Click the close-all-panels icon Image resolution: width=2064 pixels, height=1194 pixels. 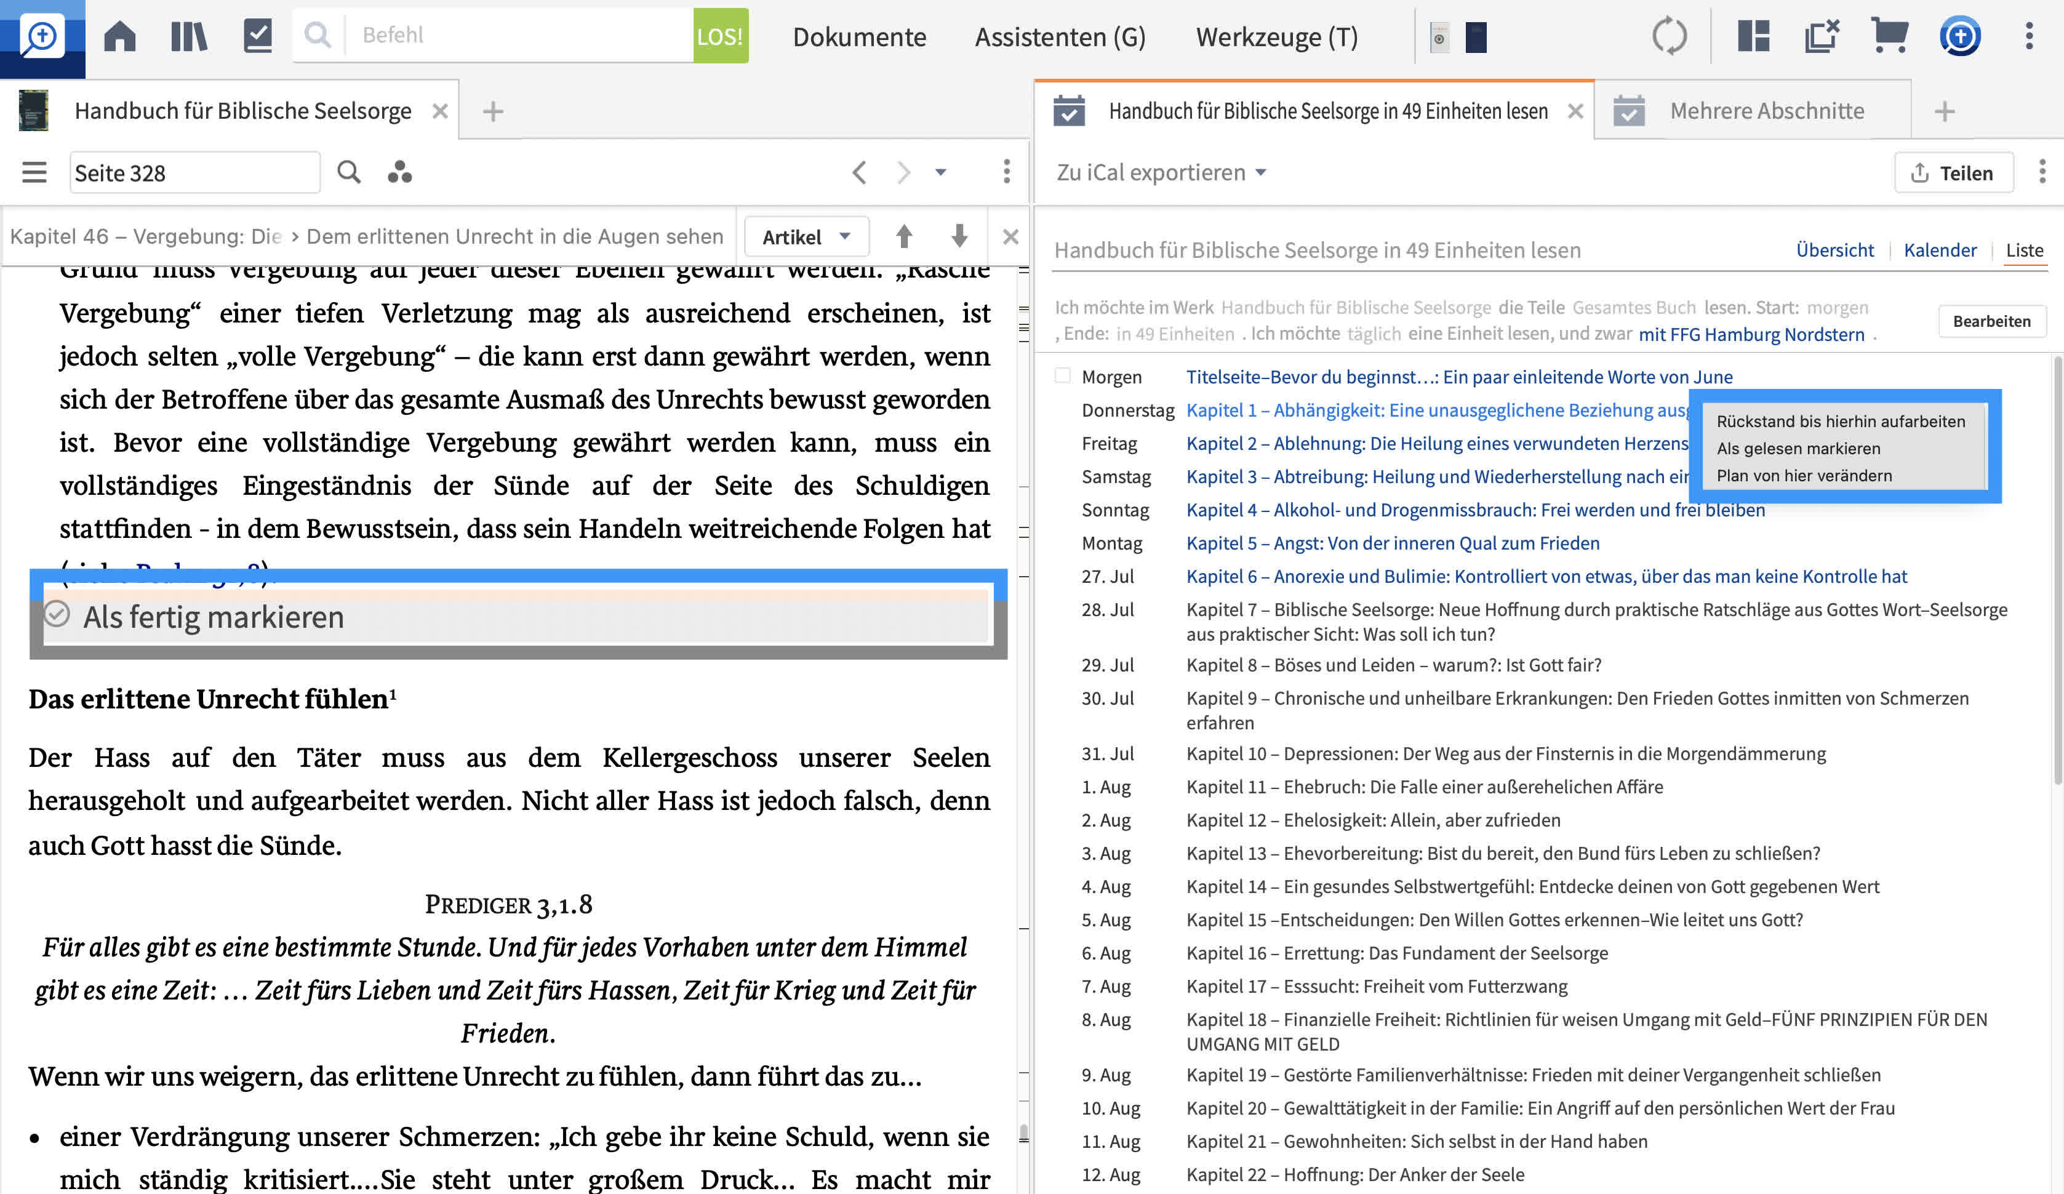pos(1822,36)
